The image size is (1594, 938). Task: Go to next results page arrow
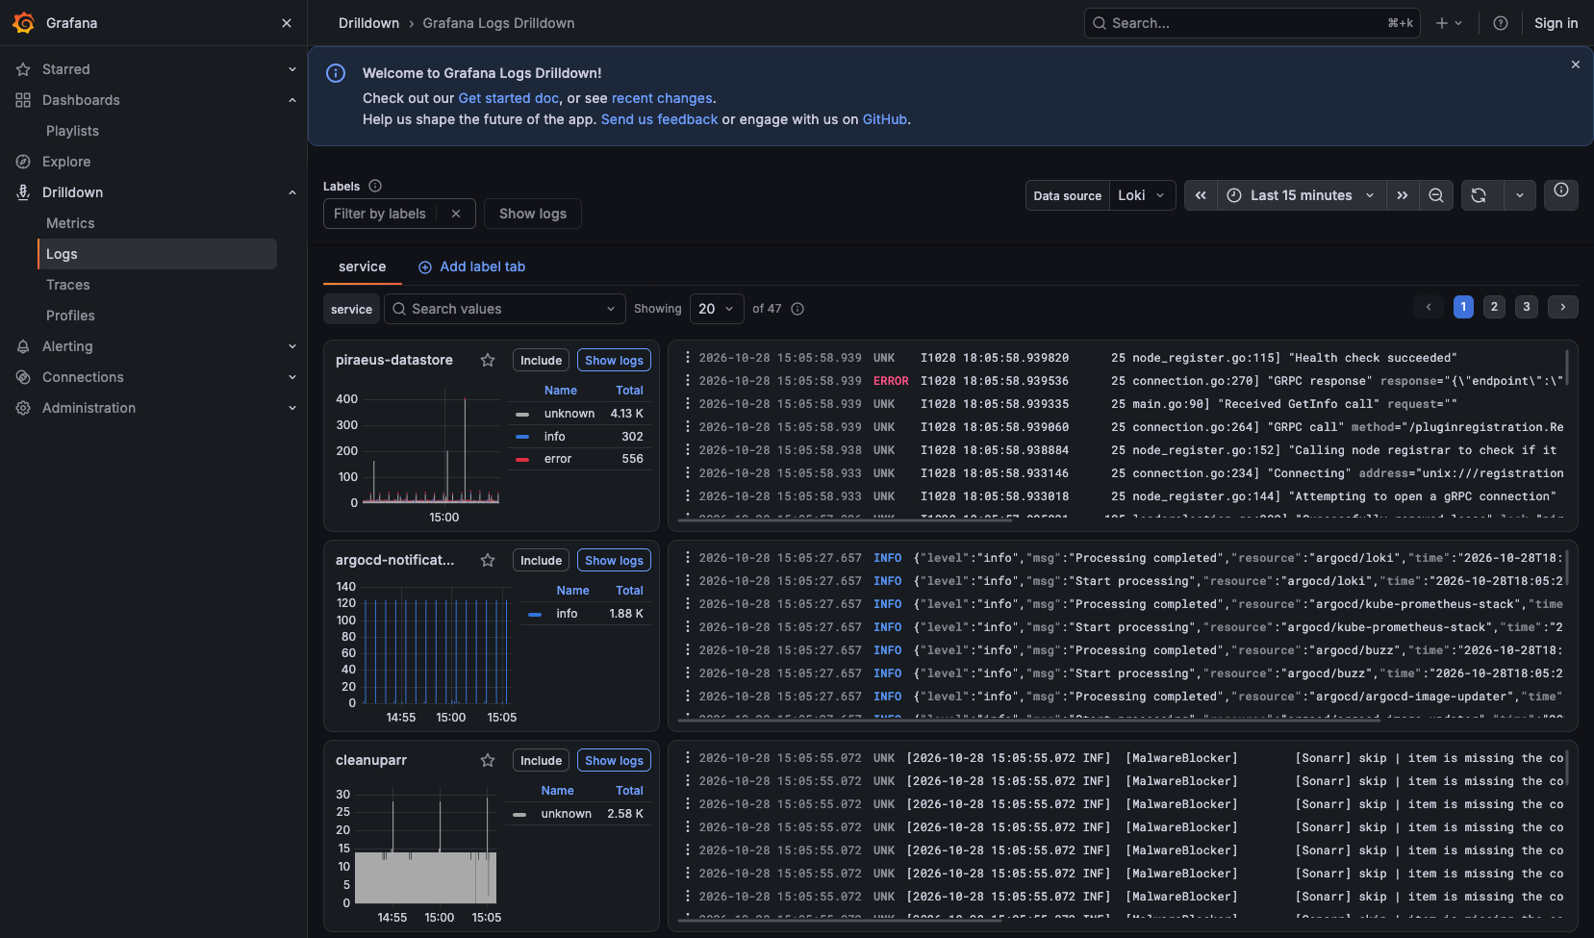[1563, 307]
